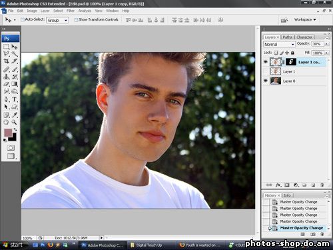Screen dimensions: 333x250
Task: Select the Zoom tool
Action: point(15,122)
